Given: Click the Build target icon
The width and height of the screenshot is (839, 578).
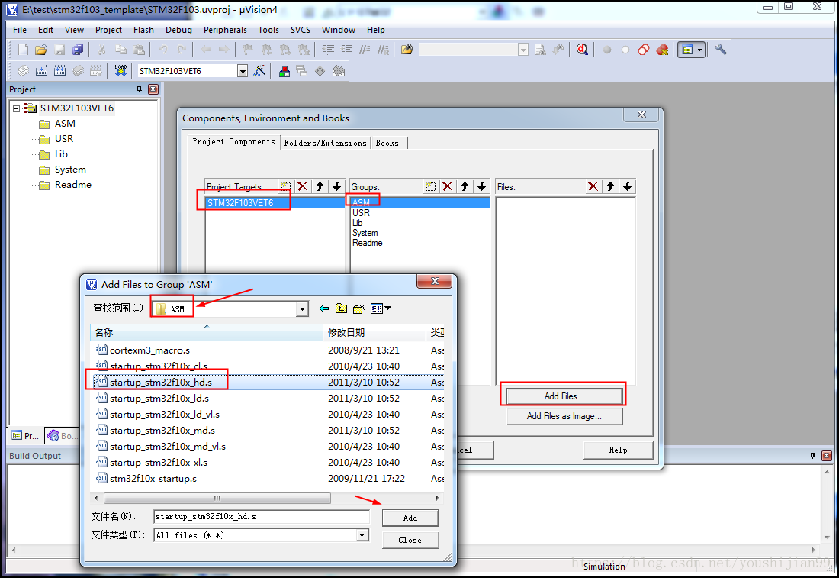Looking at the screenshot, I should 41,71.
